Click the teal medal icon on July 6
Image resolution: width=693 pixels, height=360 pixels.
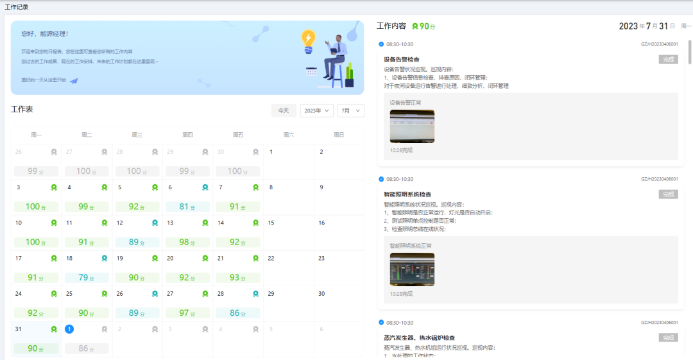point(205,187)
